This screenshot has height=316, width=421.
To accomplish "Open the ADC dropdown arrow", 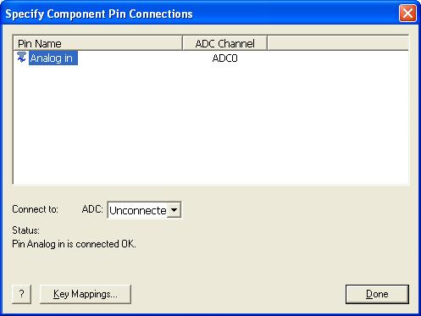I will point(174,210).
